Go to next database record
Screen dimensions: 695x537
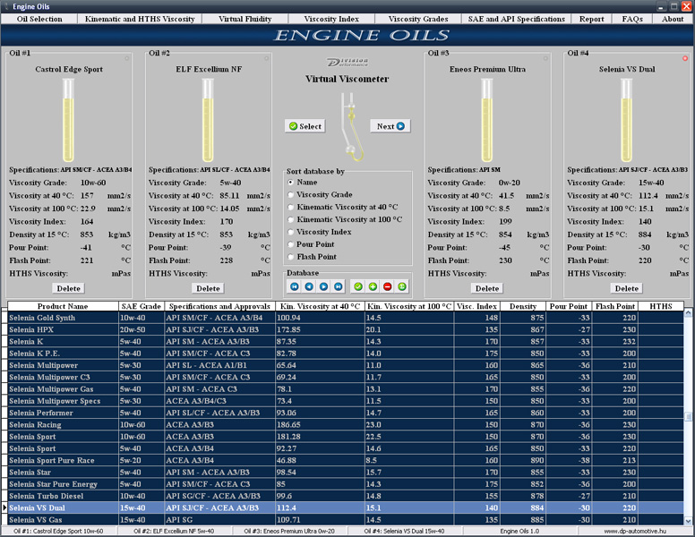point(323,286)
